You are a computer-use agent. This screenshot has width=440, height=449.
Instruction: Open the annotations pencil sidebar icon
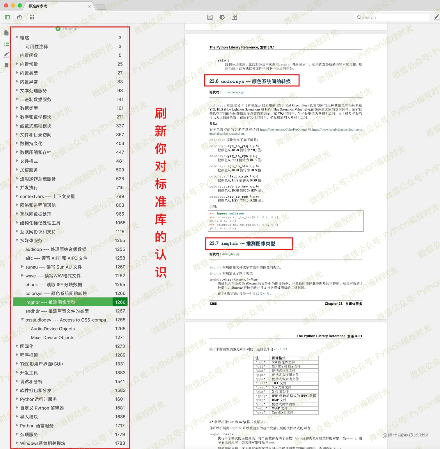6,54
